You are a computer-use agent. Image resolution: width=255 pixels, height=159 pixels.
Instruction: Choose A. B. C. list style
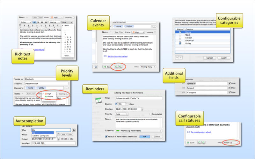[68, 42]
